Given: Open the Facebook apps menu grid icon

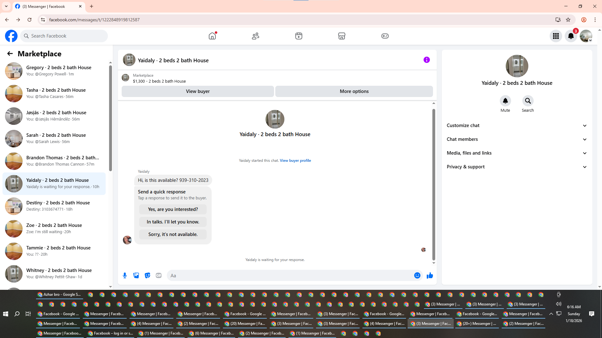Looking at the screenshot, I should 556,36.
